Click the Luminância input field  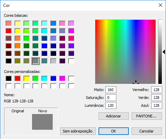point(111,105)
